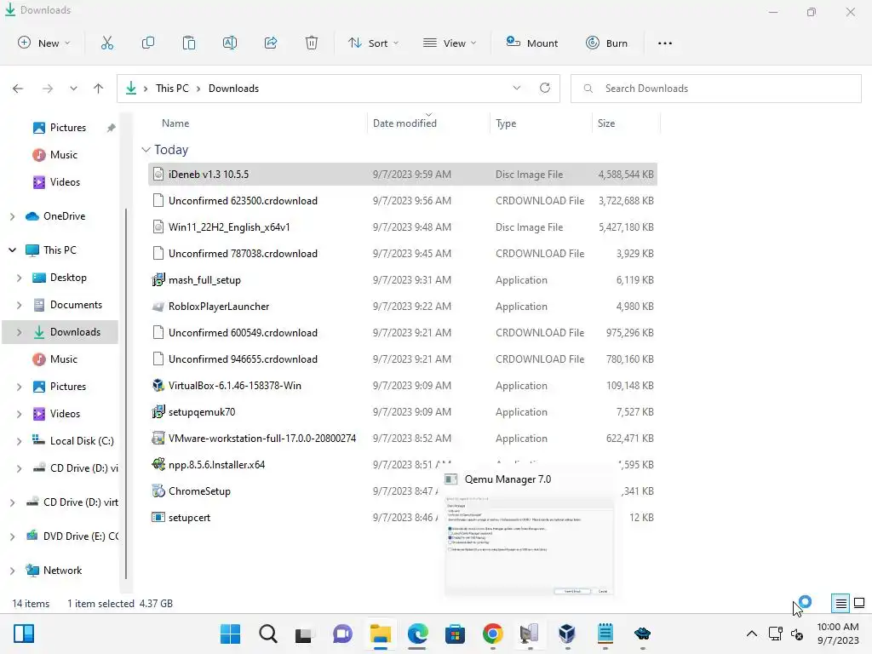Expand the Desktop tree node

(19, 278)
